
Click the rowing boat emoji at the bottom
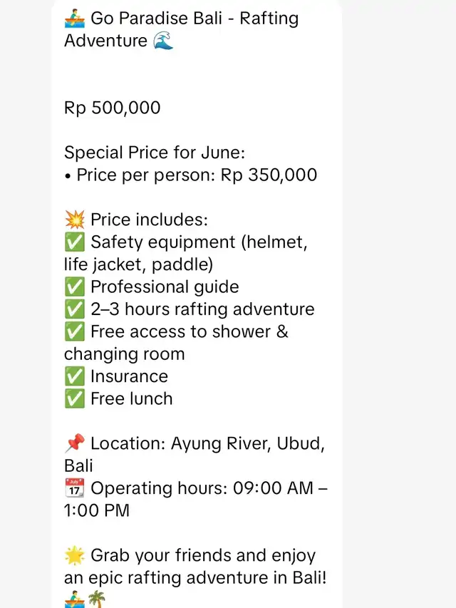[74, 599]
